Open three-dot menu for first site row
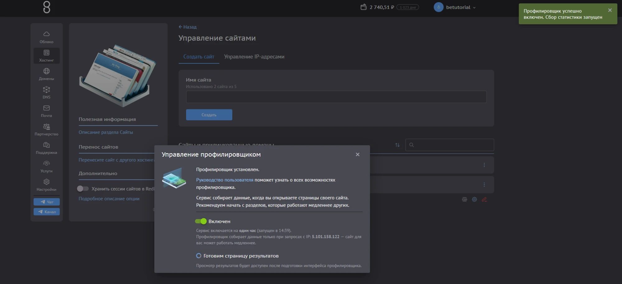Image resolution: width=622 pixels, height=284 pixels. (484, 165)
